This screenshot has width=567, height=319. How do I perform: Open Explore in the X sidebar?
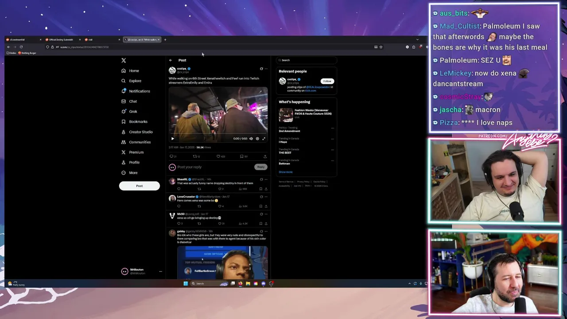[131, 81]
